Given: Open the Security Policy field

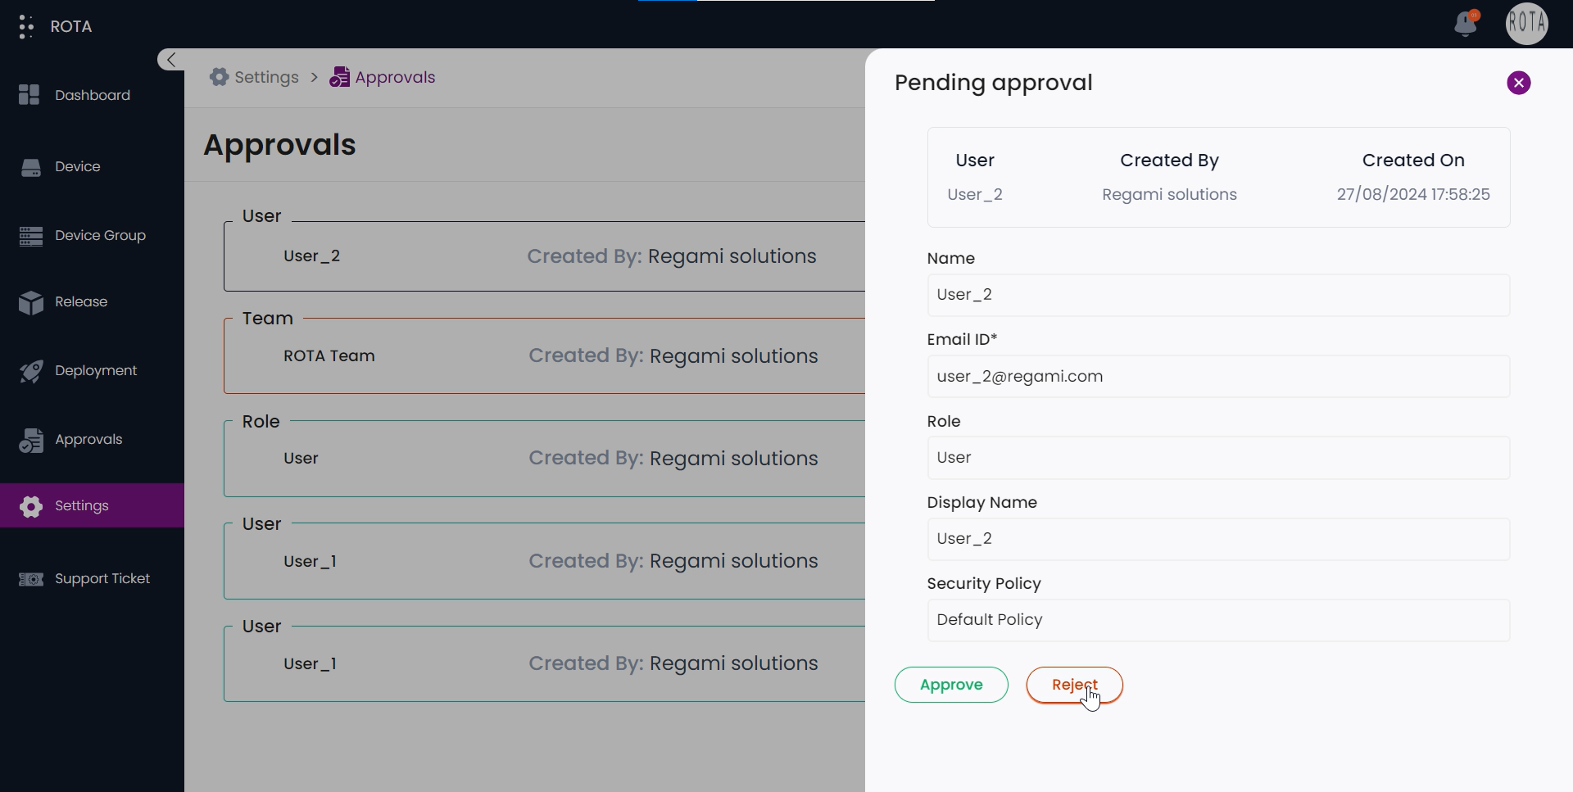Looking at the screenshot, I should [1217, 620].
